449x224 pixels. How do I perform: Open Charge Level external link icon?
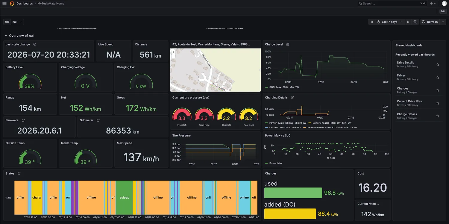pos(288,44)
